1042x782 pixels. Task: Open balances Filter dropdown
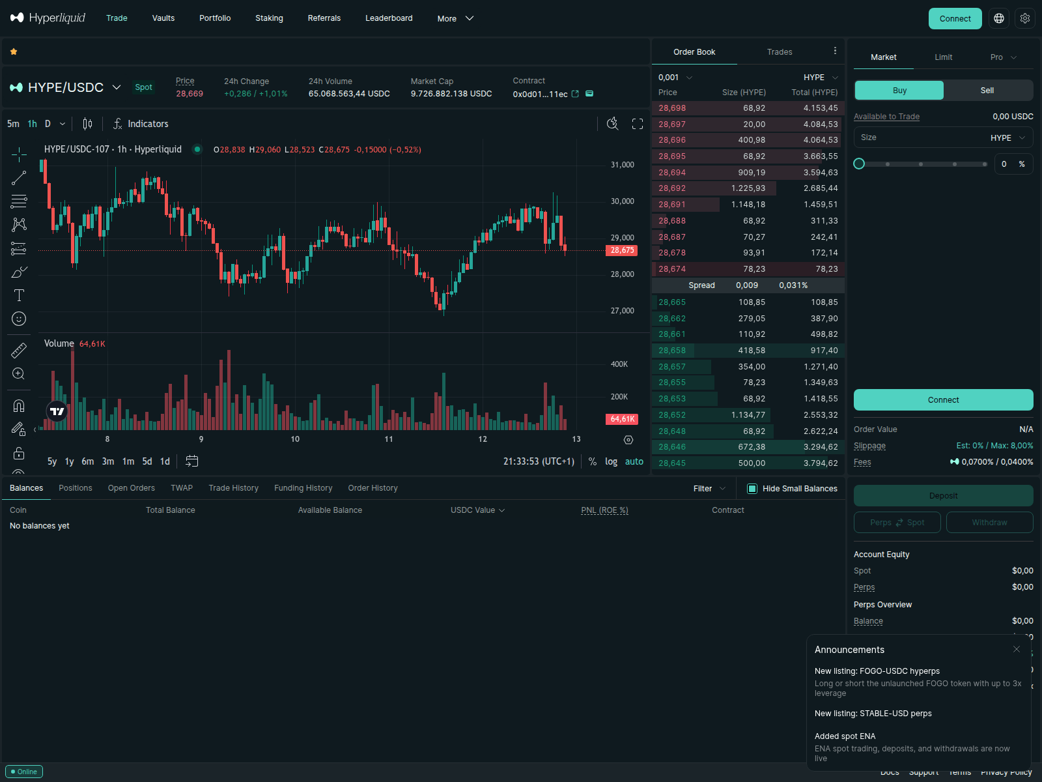pyautogui.click(x=709, y=489)
